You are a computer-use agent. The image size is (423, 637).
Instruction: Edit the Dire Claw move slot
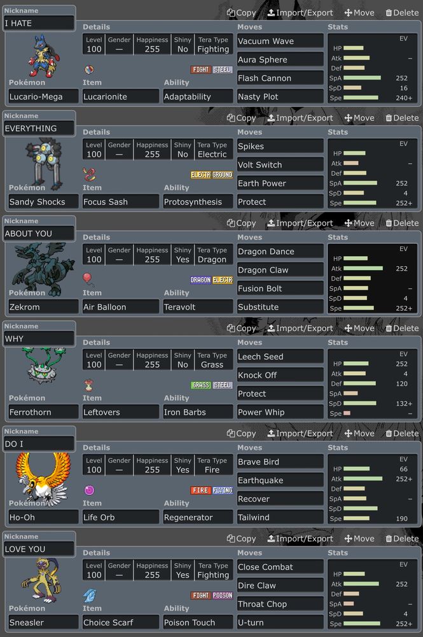tap(281, 585)
